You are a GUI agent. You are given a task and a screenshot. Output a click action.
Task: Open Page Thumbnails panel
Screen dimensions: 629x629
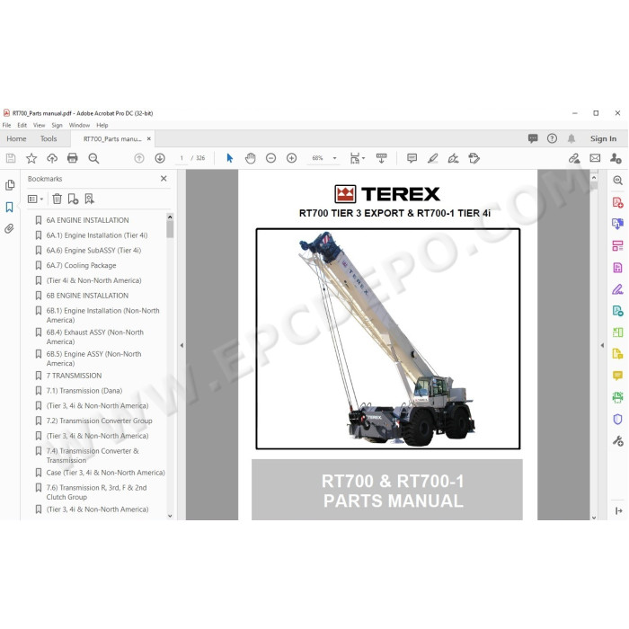(x=10, y=185)
